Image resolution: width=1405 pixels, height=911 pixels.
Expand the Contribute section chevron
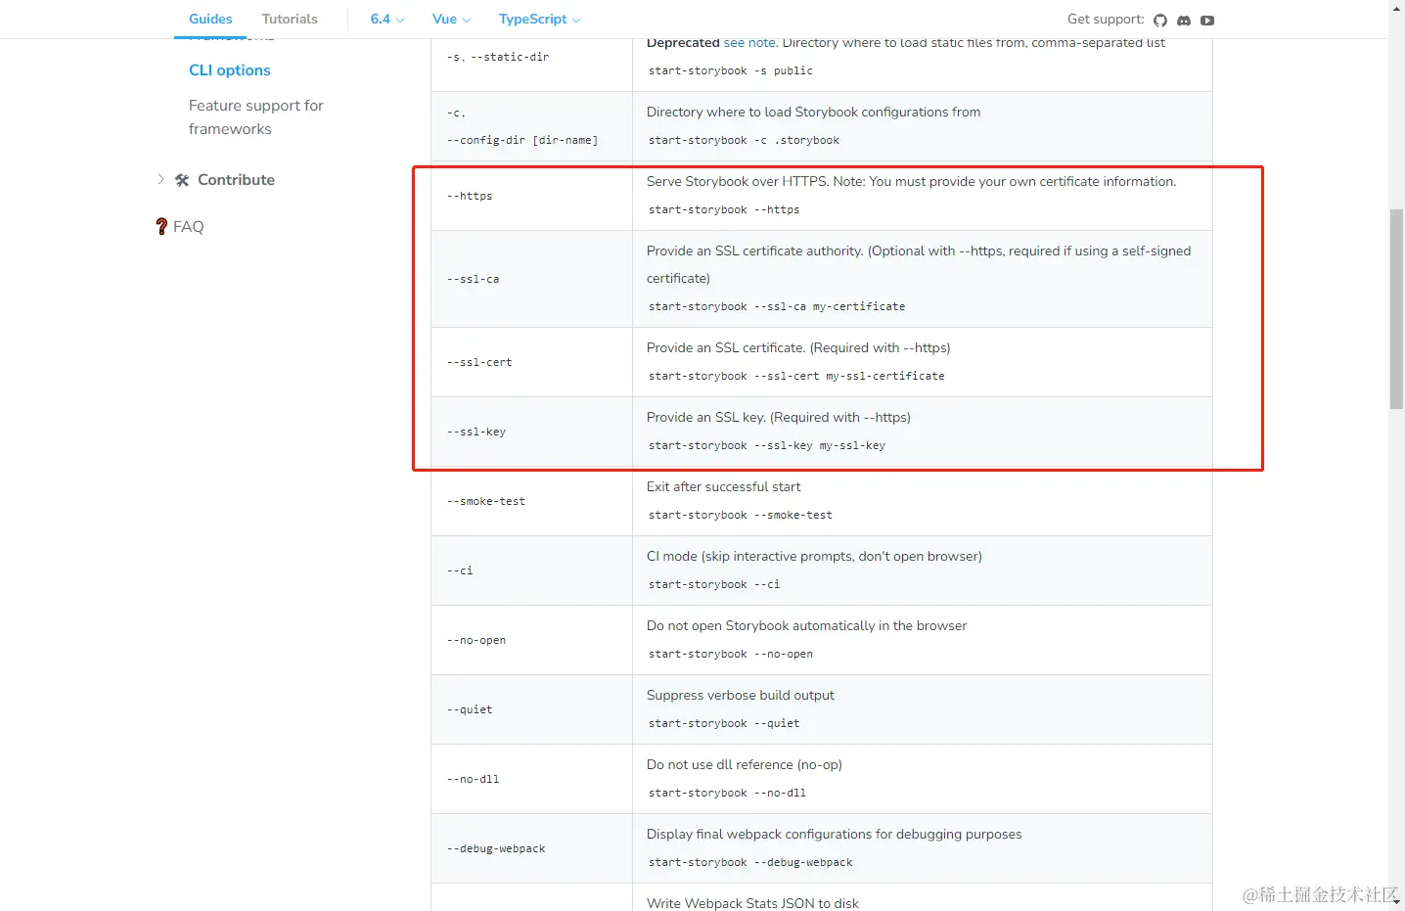(x=160, y=179)
